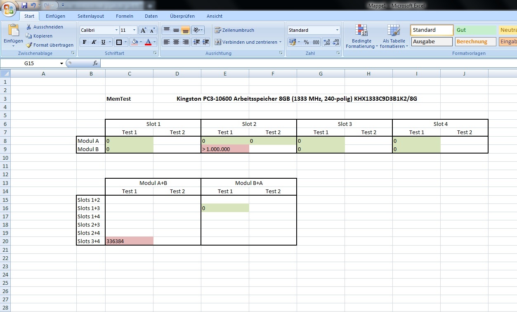Switch to Formeln ribbon tab

point(125,16)
